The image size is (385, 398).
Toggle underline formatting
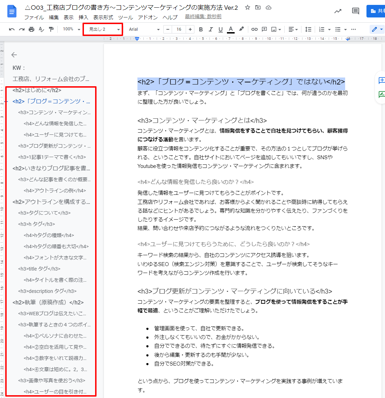coord(220,29)
